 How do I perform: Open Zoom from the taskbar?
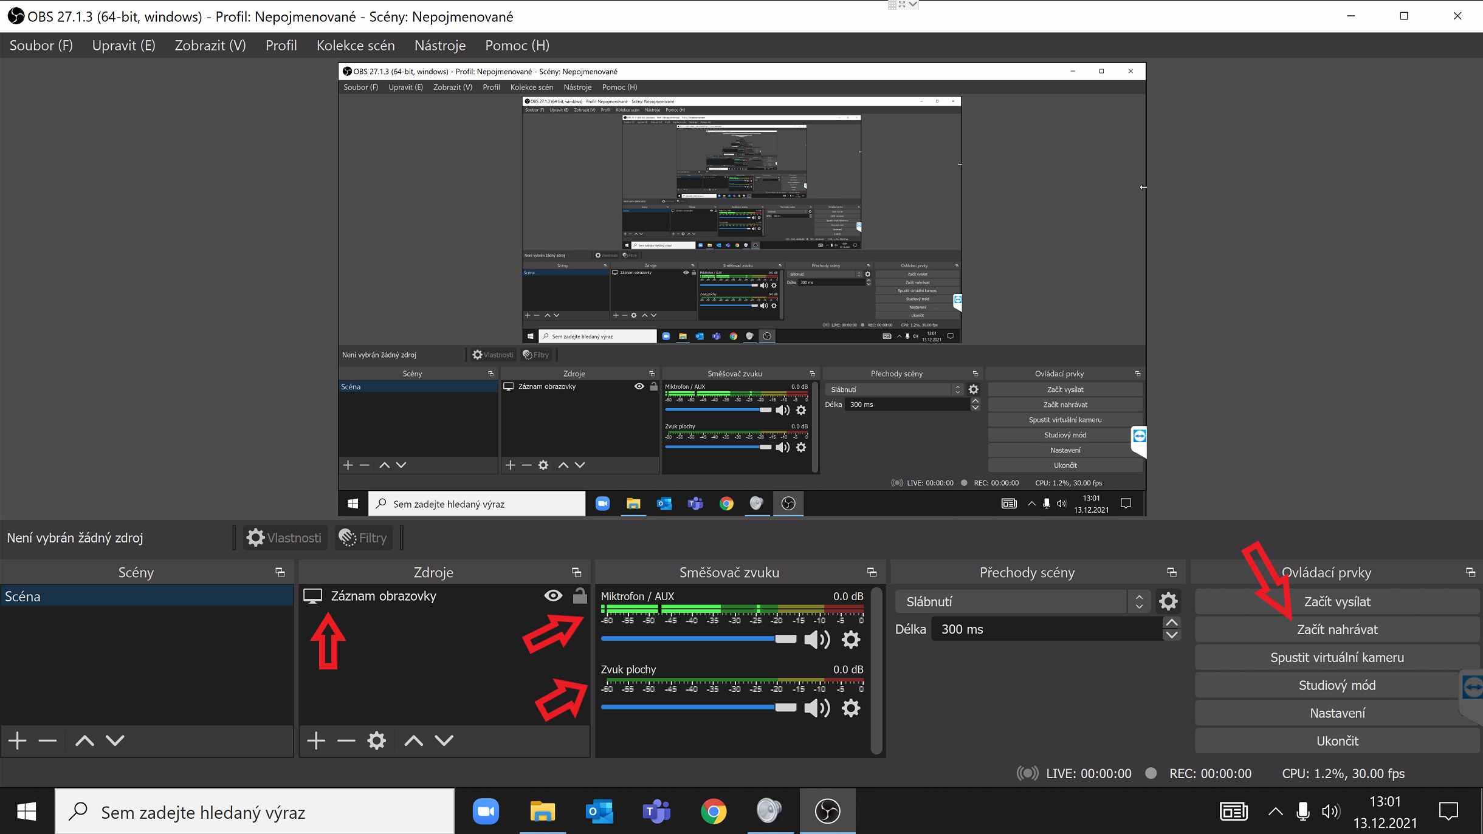coord(486,812)
